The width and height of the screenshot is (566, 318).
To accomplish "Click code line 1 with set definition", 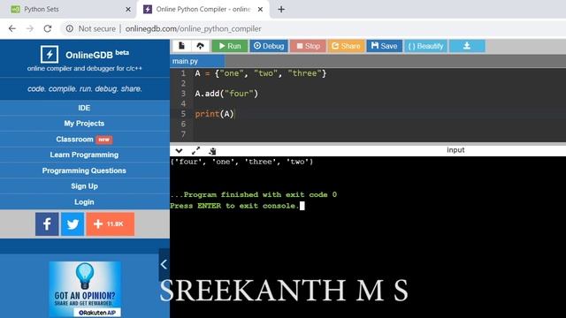I will pos(260,73).
